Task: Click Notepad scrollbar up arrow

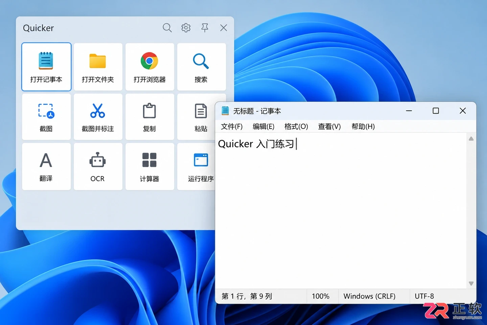Action: 471,138
